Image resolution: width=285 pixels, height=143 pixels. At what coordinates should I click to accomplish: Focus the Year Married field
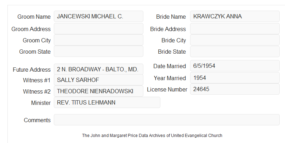[x=235, y=78]
